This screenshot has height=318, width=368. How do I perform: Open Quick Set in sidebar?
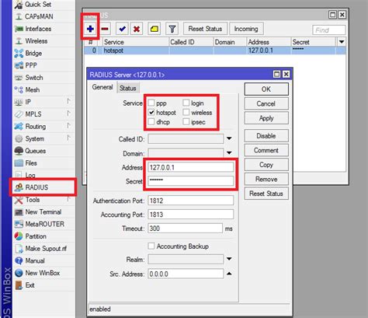37,5
